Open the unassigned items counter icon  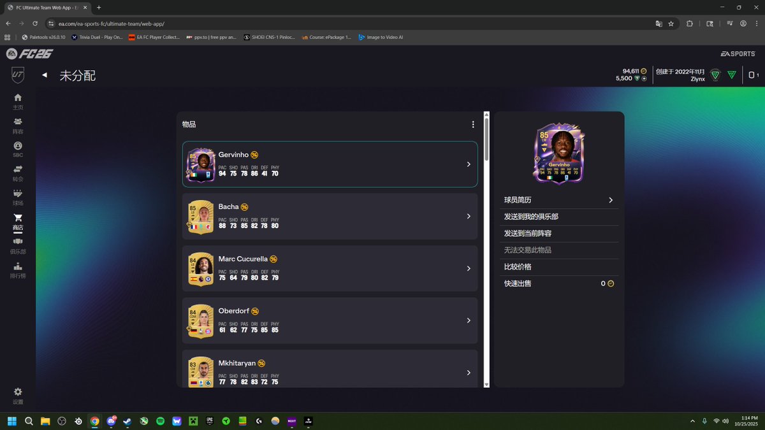(x=754, y=75)
